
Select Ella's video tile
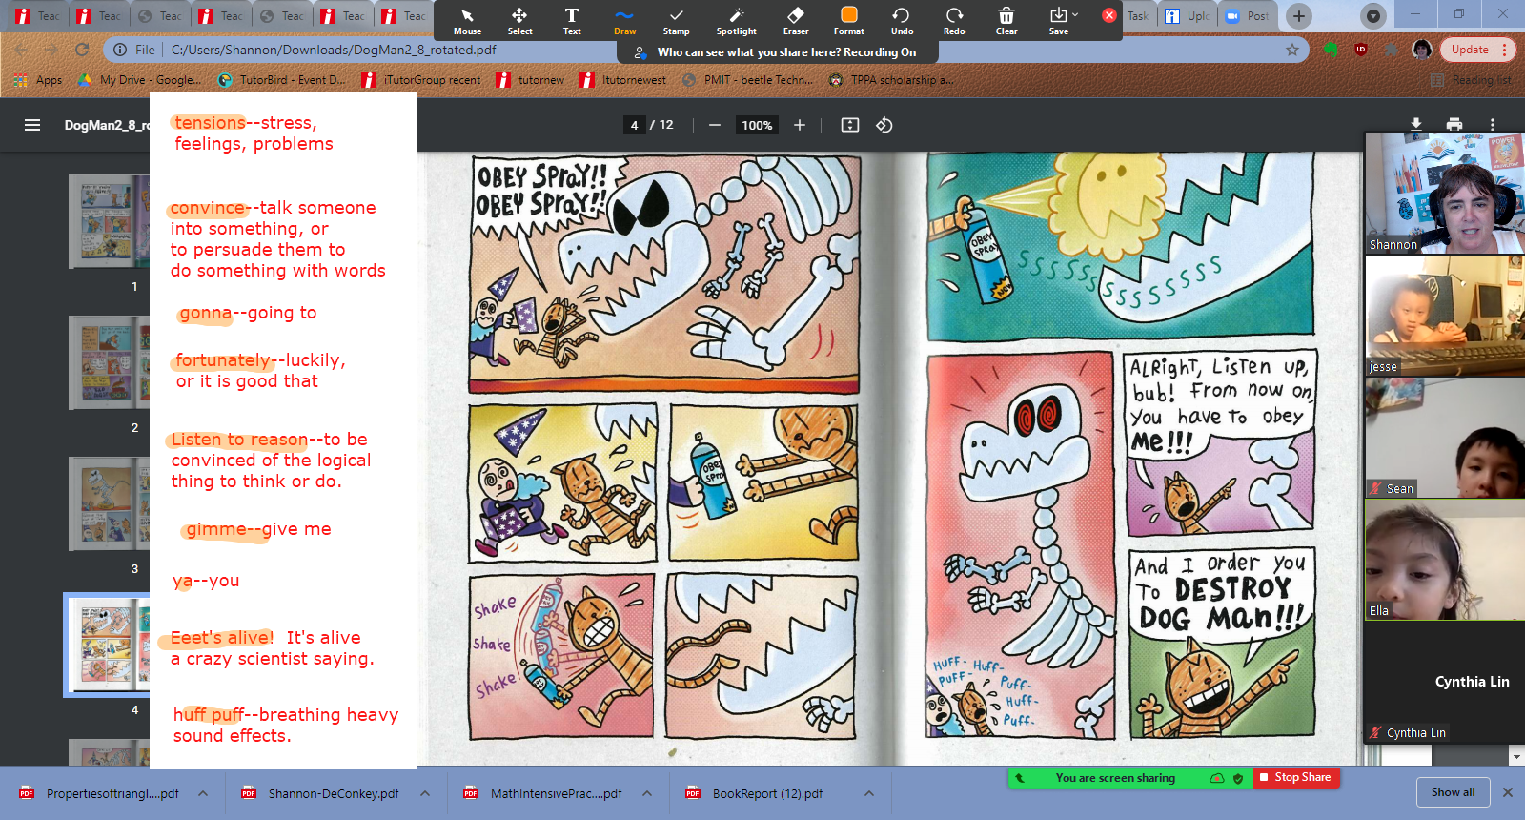tap(1445, 559)
